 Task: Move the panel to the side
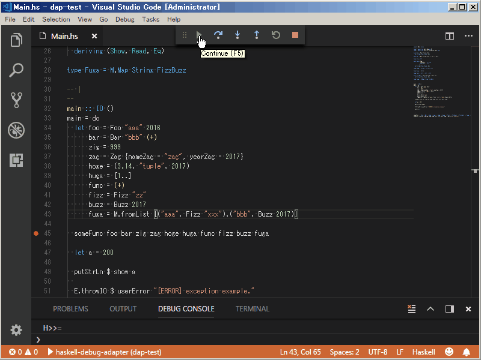(x=450, y=309)
